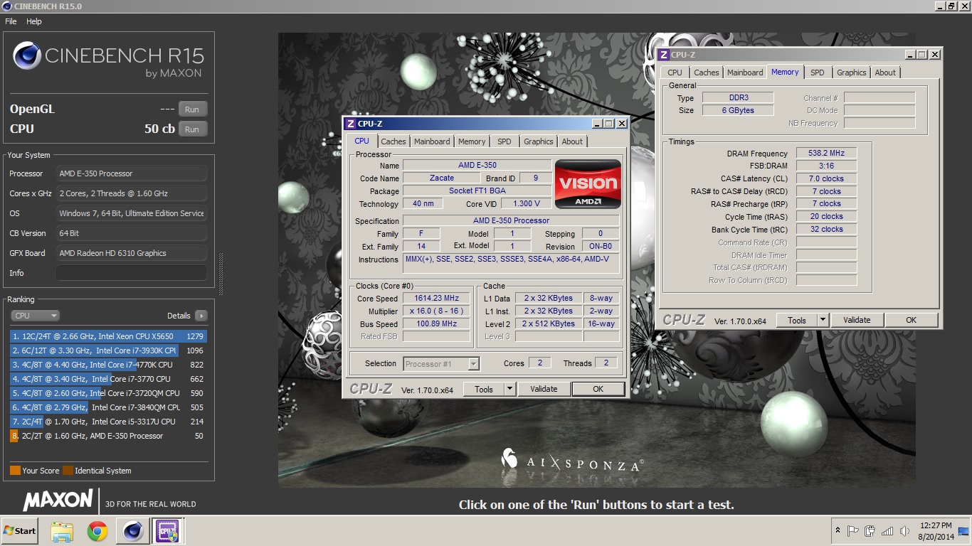Click the Cinebench panel resize handle

pyautogui.click(x=221, y=274)
